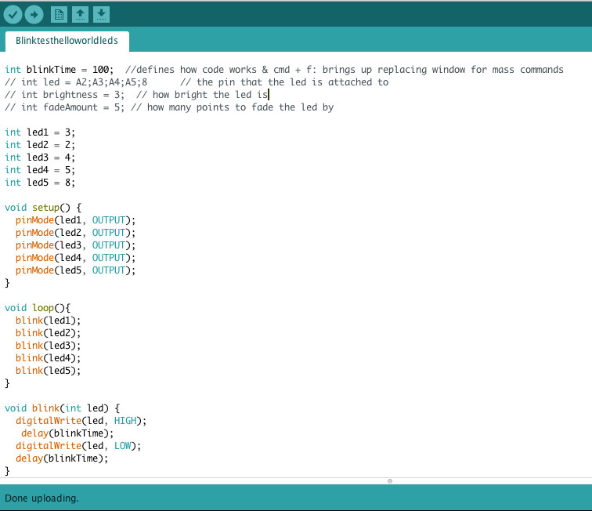The height and width of the screenshot is (511, 592).
Task: Click the comment '//defines how code works'
Action: tap(191, 70)
